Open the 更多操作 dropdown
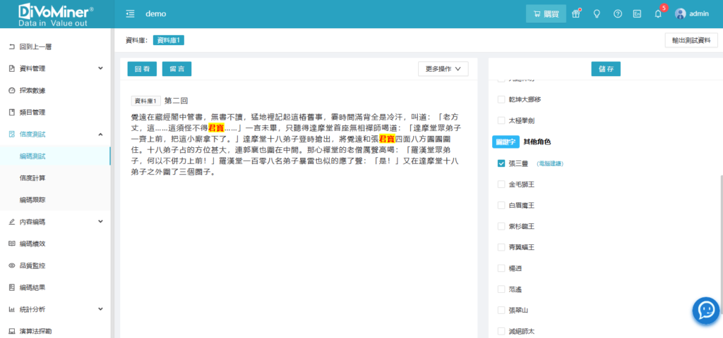723x338 pixels. point(443,69)
